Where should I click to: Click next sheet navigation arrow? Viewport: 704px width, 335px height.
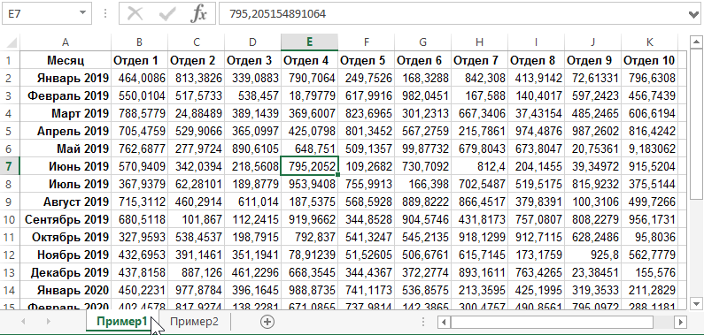(48, 322)
